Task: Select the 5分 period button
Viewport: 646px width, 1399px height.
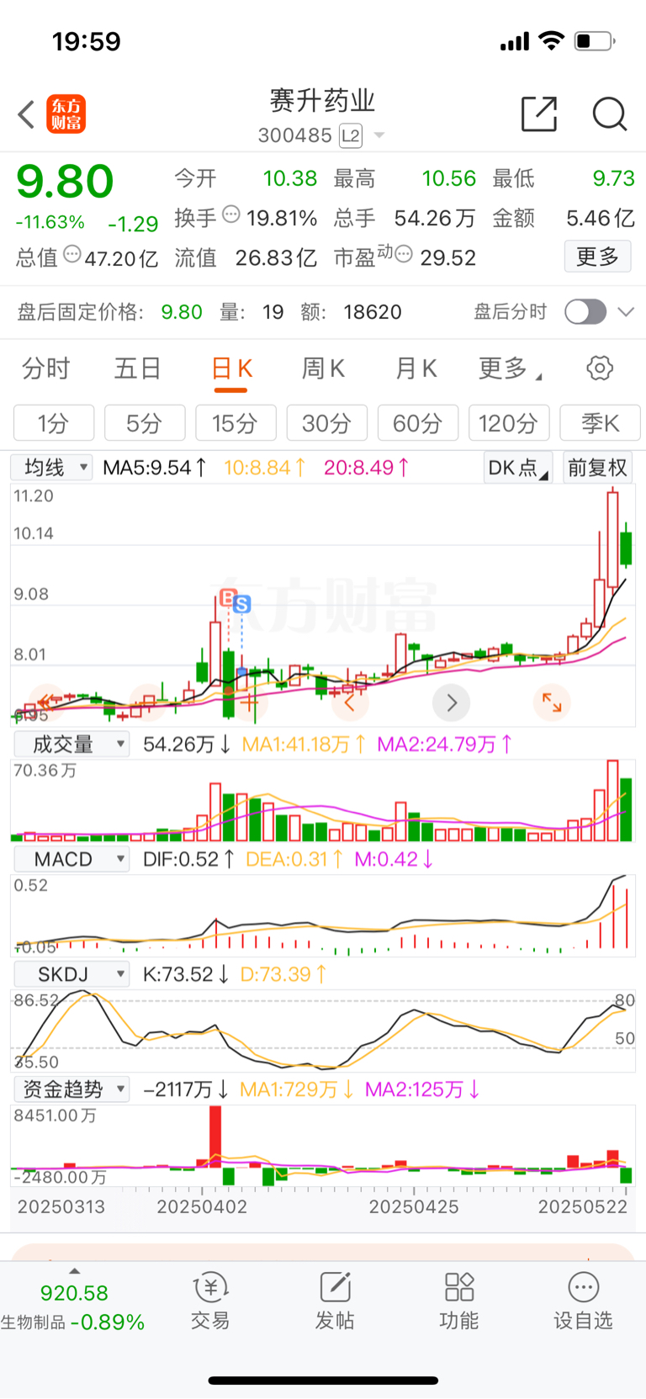Action: 145,423
